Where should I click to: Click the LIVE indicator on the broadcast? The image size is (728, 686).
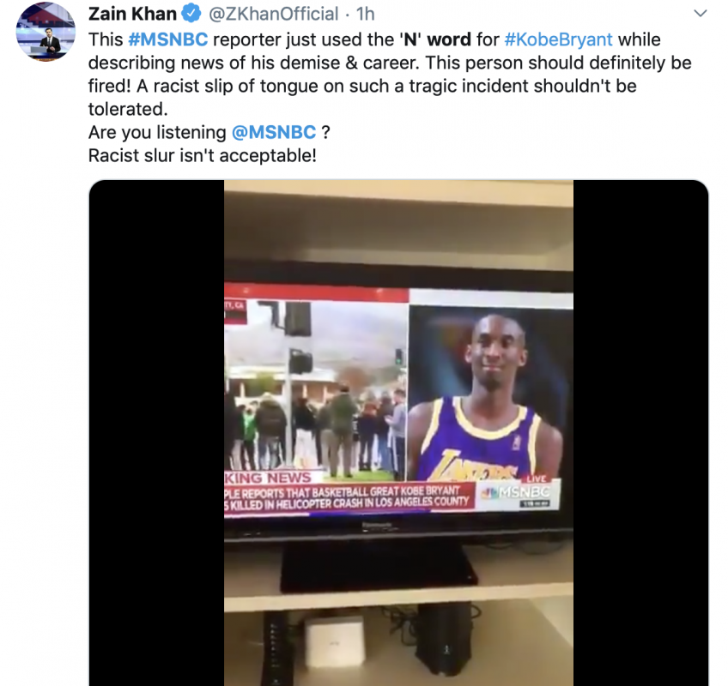(537, 479)
